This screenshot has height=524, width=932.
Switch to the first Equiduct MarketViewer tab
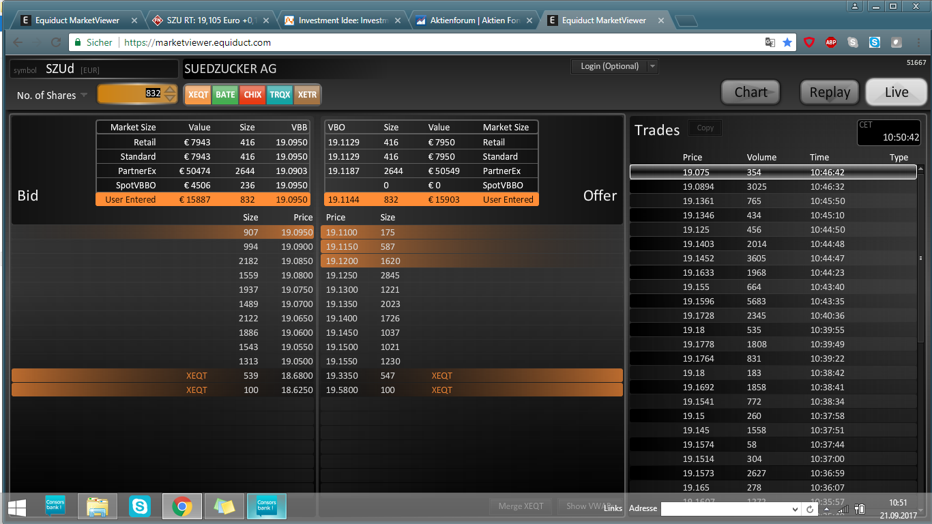[x=78, y=20]
